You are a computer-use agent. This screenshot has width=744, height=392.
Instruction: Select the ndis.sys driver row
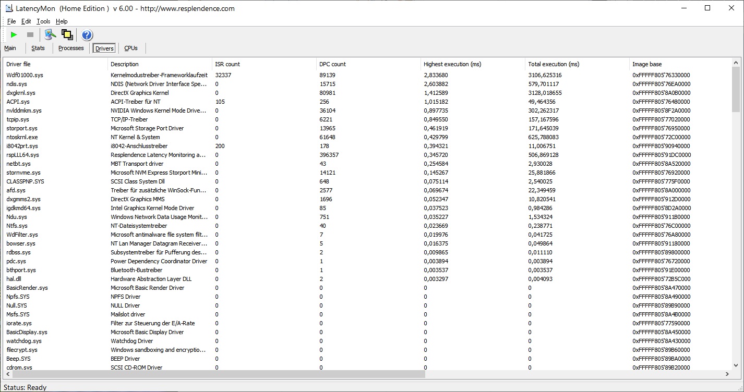tap(367, 84)
